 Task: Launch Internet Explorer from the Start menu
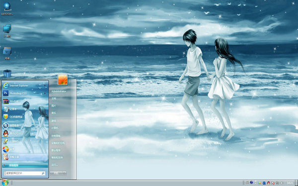(25, 86)
